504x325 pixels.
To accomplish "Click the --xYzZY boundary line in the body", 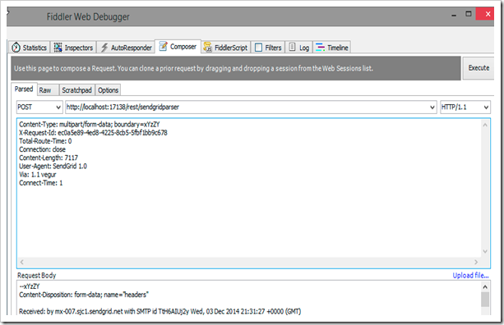I will click(x=30, y=286).
